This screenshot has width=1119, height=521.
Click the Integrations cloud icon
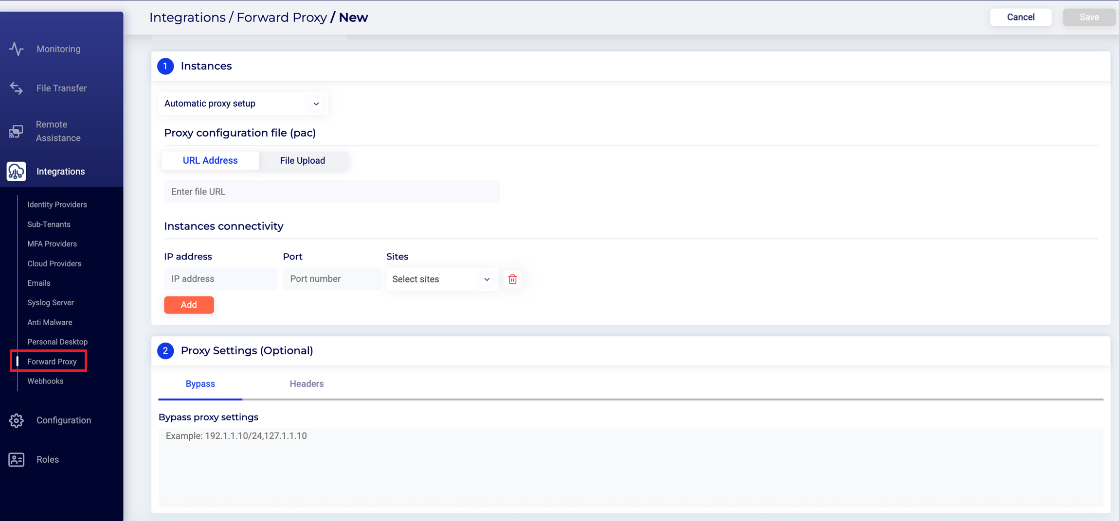(16, 172)
